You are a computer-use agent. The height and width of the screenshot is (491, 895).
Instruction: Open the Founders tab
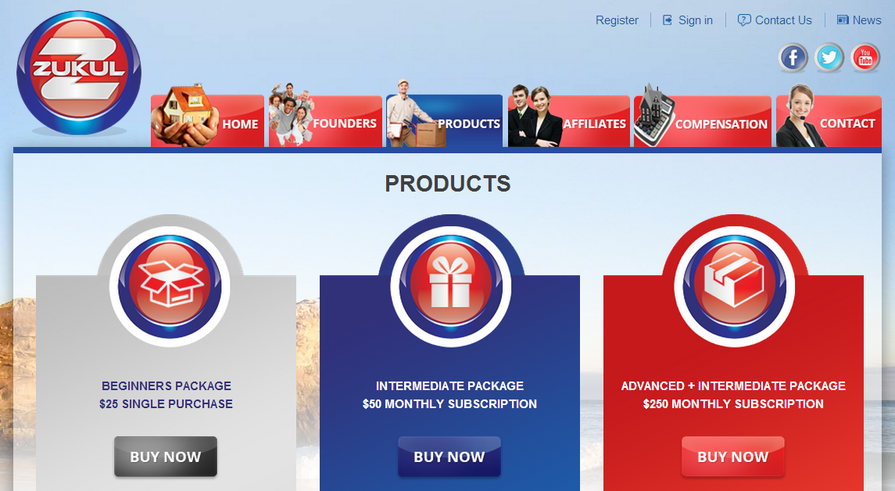coord(325,118)
